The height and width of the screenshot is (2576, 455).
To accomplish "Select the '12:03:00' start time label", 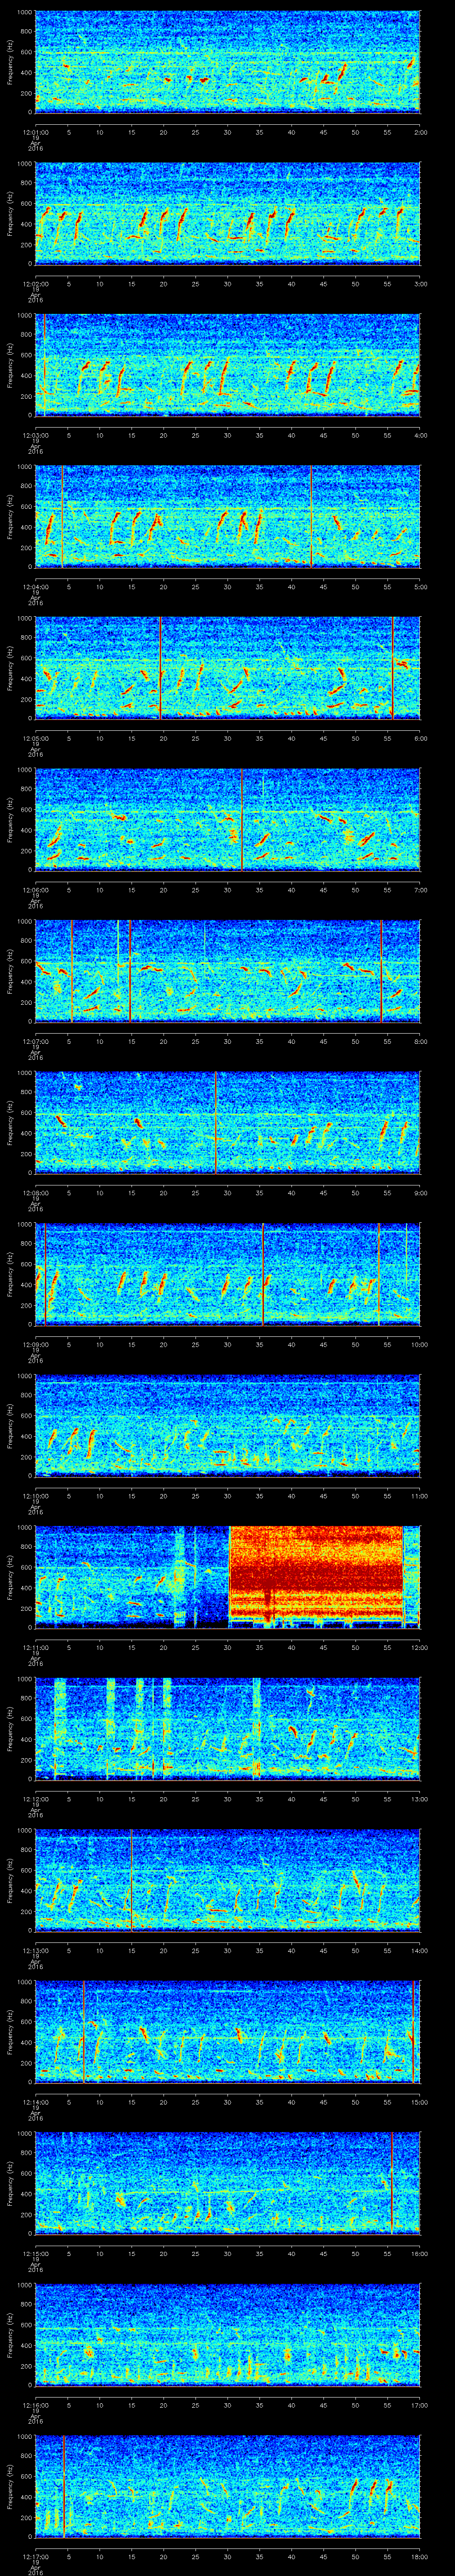I will coord(36,435).
